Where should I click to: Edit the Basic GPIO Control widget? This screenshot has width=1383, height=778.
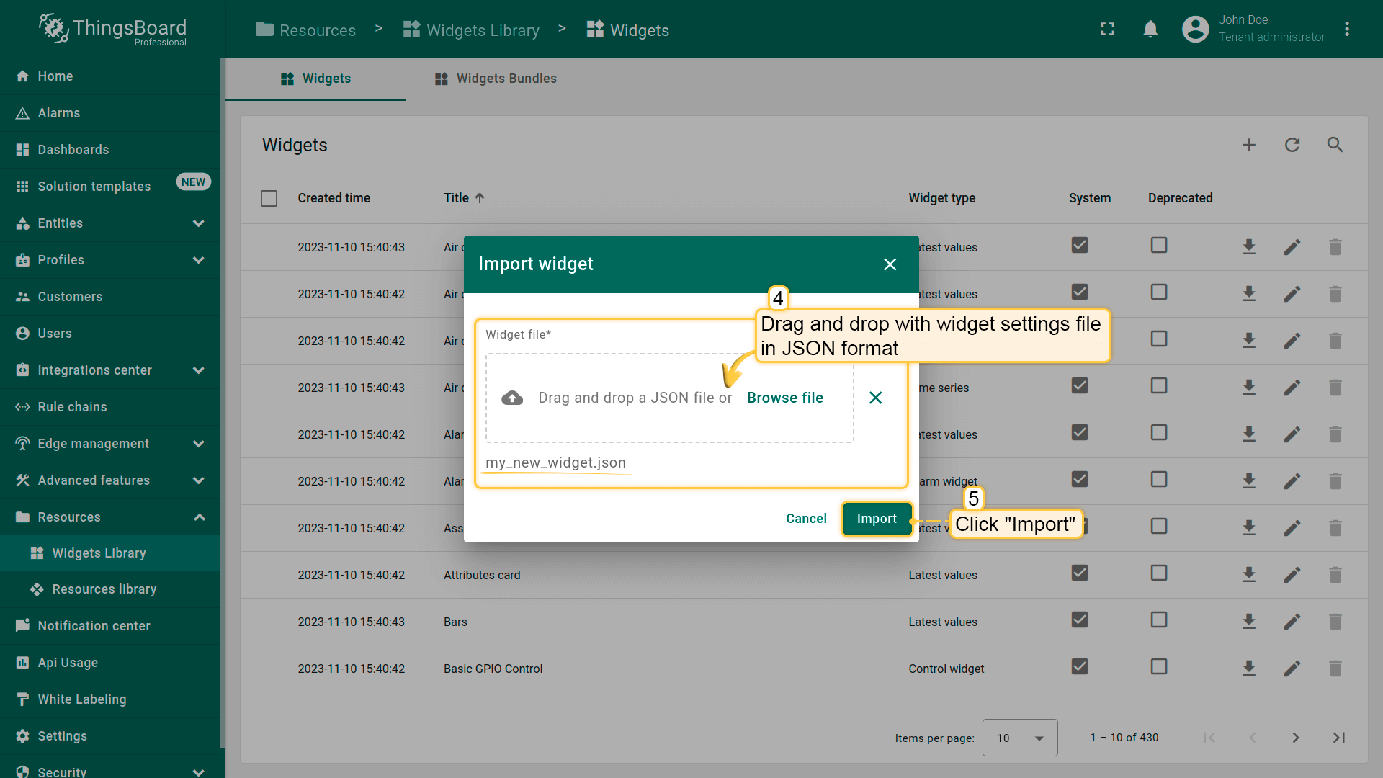pyautogui.click(x=1292, y=669)
